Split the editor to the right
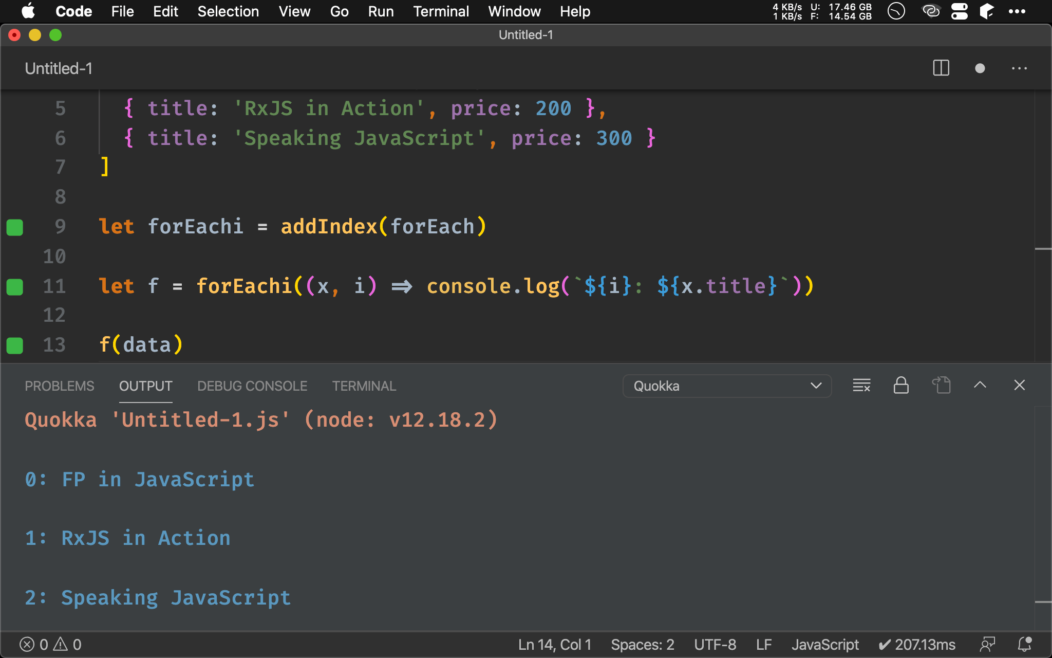 tap(941, 68)
